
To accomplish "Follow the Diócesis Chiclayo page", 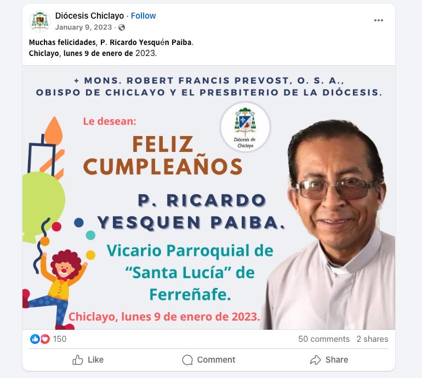I will [x=143, y=15].
